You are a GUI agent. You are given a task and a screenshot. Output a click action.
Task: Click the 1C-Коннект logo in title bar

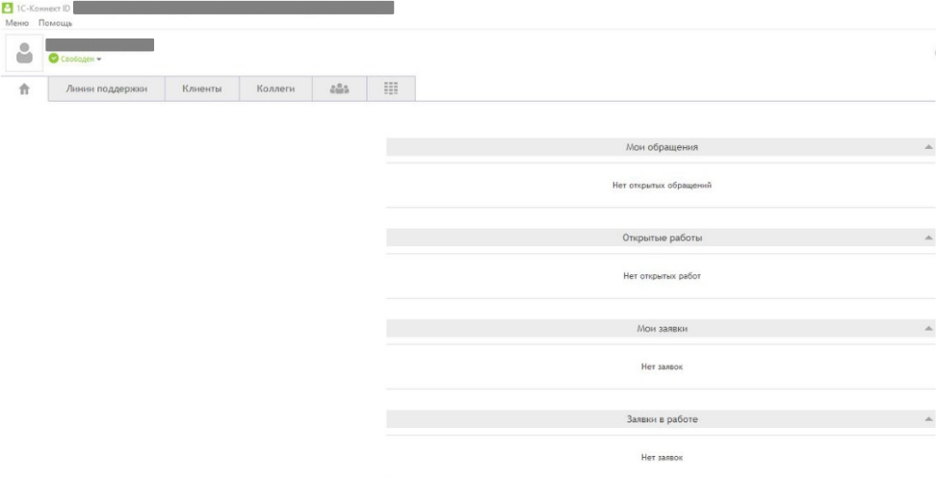pyautogui.click(x=10, y=8)
